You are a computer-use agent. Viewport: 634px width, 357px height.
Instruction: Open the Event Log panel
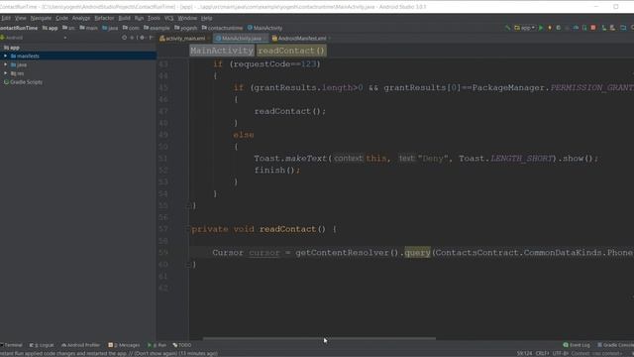click(x=577, y=345)
